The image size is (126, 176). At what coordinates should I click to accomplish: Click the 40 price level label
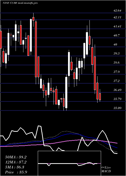[115, 45]
